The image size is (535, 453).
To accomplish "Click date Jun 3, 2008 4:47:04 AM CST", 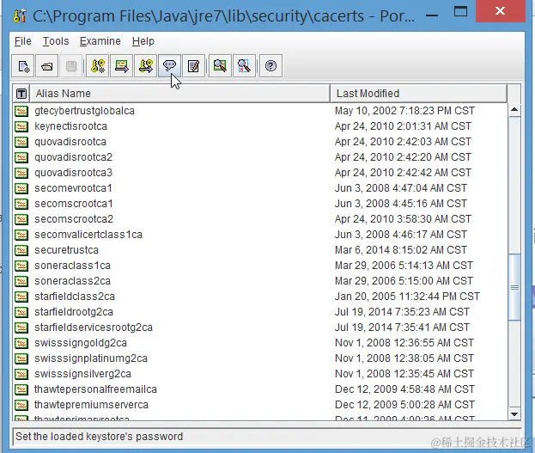I will pyautogui.click(x=401, y=188).
